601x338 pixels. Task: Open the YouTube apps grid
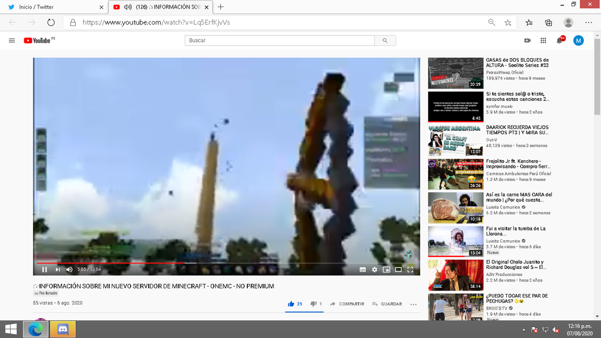pos(543,41)
